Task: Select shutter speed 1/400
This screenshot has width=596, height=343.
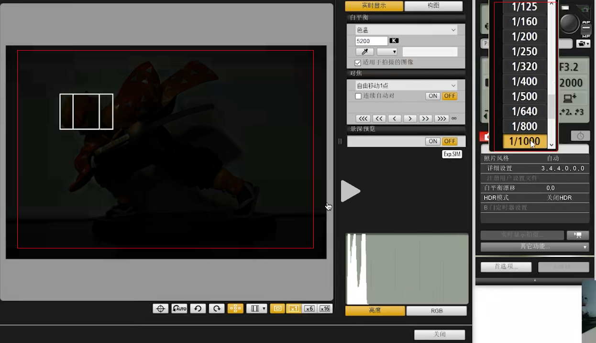Action: click(525, 82)
